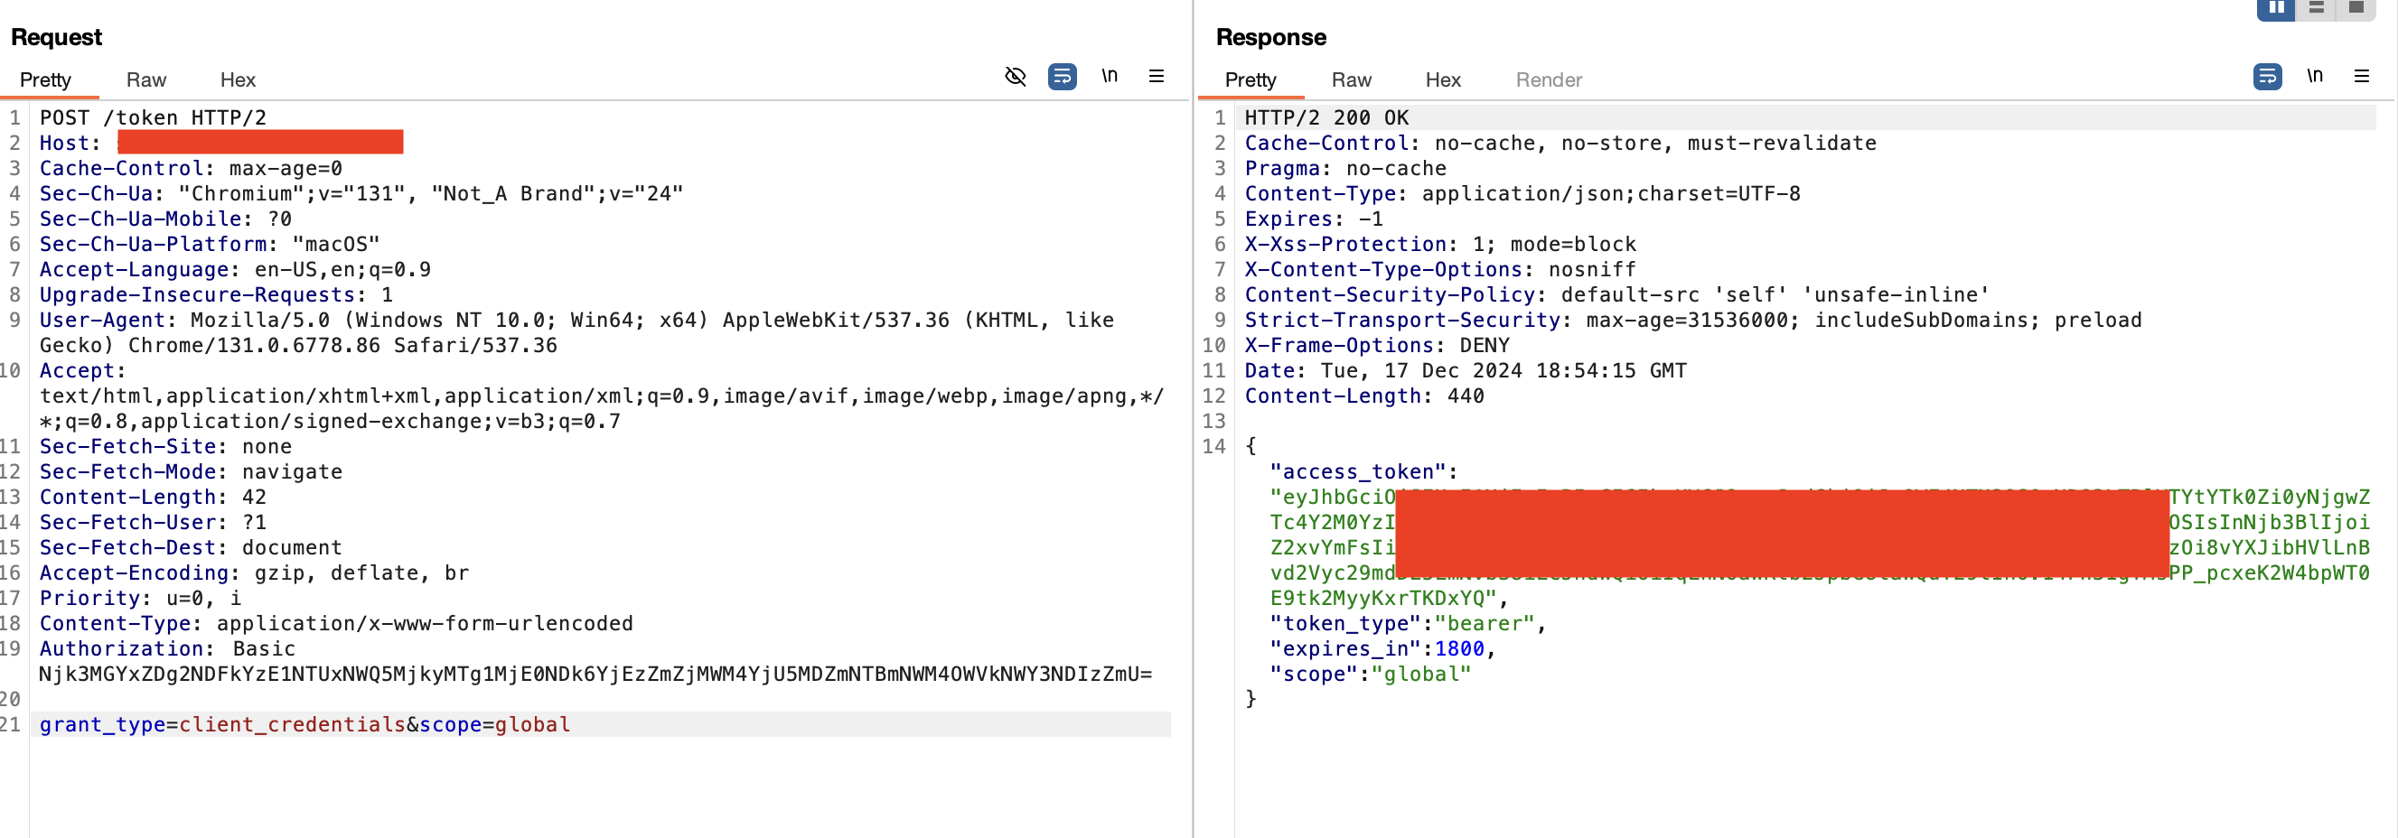Open the Response pane options menu

point(2362,76)
